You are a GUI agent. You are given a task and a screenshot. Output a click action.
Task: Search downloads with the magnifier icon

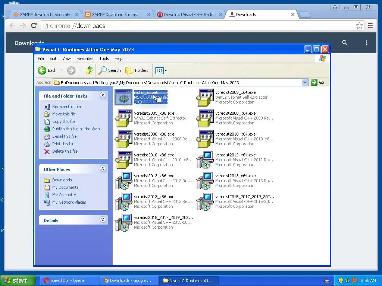pyautogui.click(x=345, y=43)
